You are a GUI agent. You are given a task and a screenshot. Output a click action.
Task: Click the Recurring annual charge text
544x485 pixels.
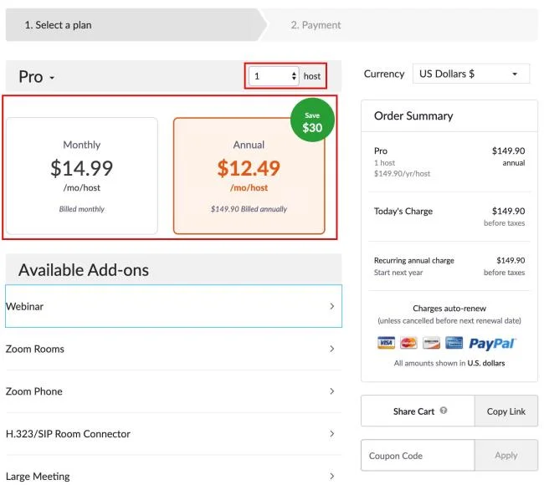coord(414,260)
